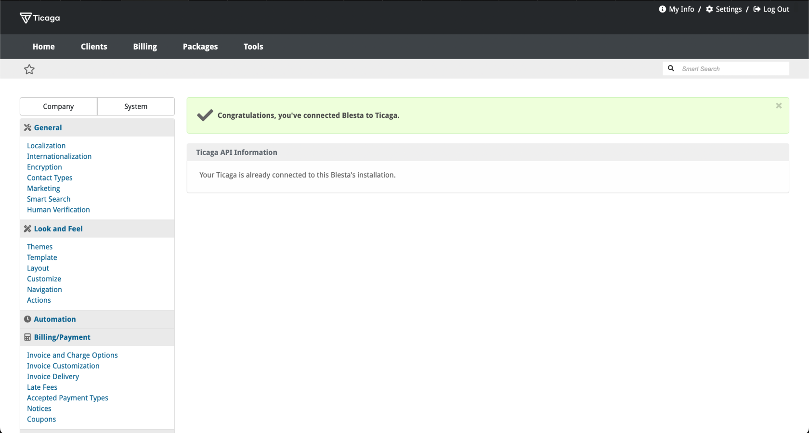Open Encryption settings
This screenshot has width=809, height=433.
click(44, 167)
